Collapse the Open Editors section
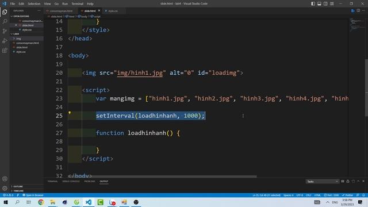This screenshot has height=207, width=368. click(26, 16)
